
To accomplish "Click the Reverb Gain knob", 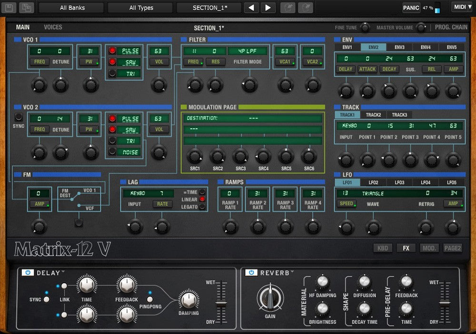I will pos(270,298).
